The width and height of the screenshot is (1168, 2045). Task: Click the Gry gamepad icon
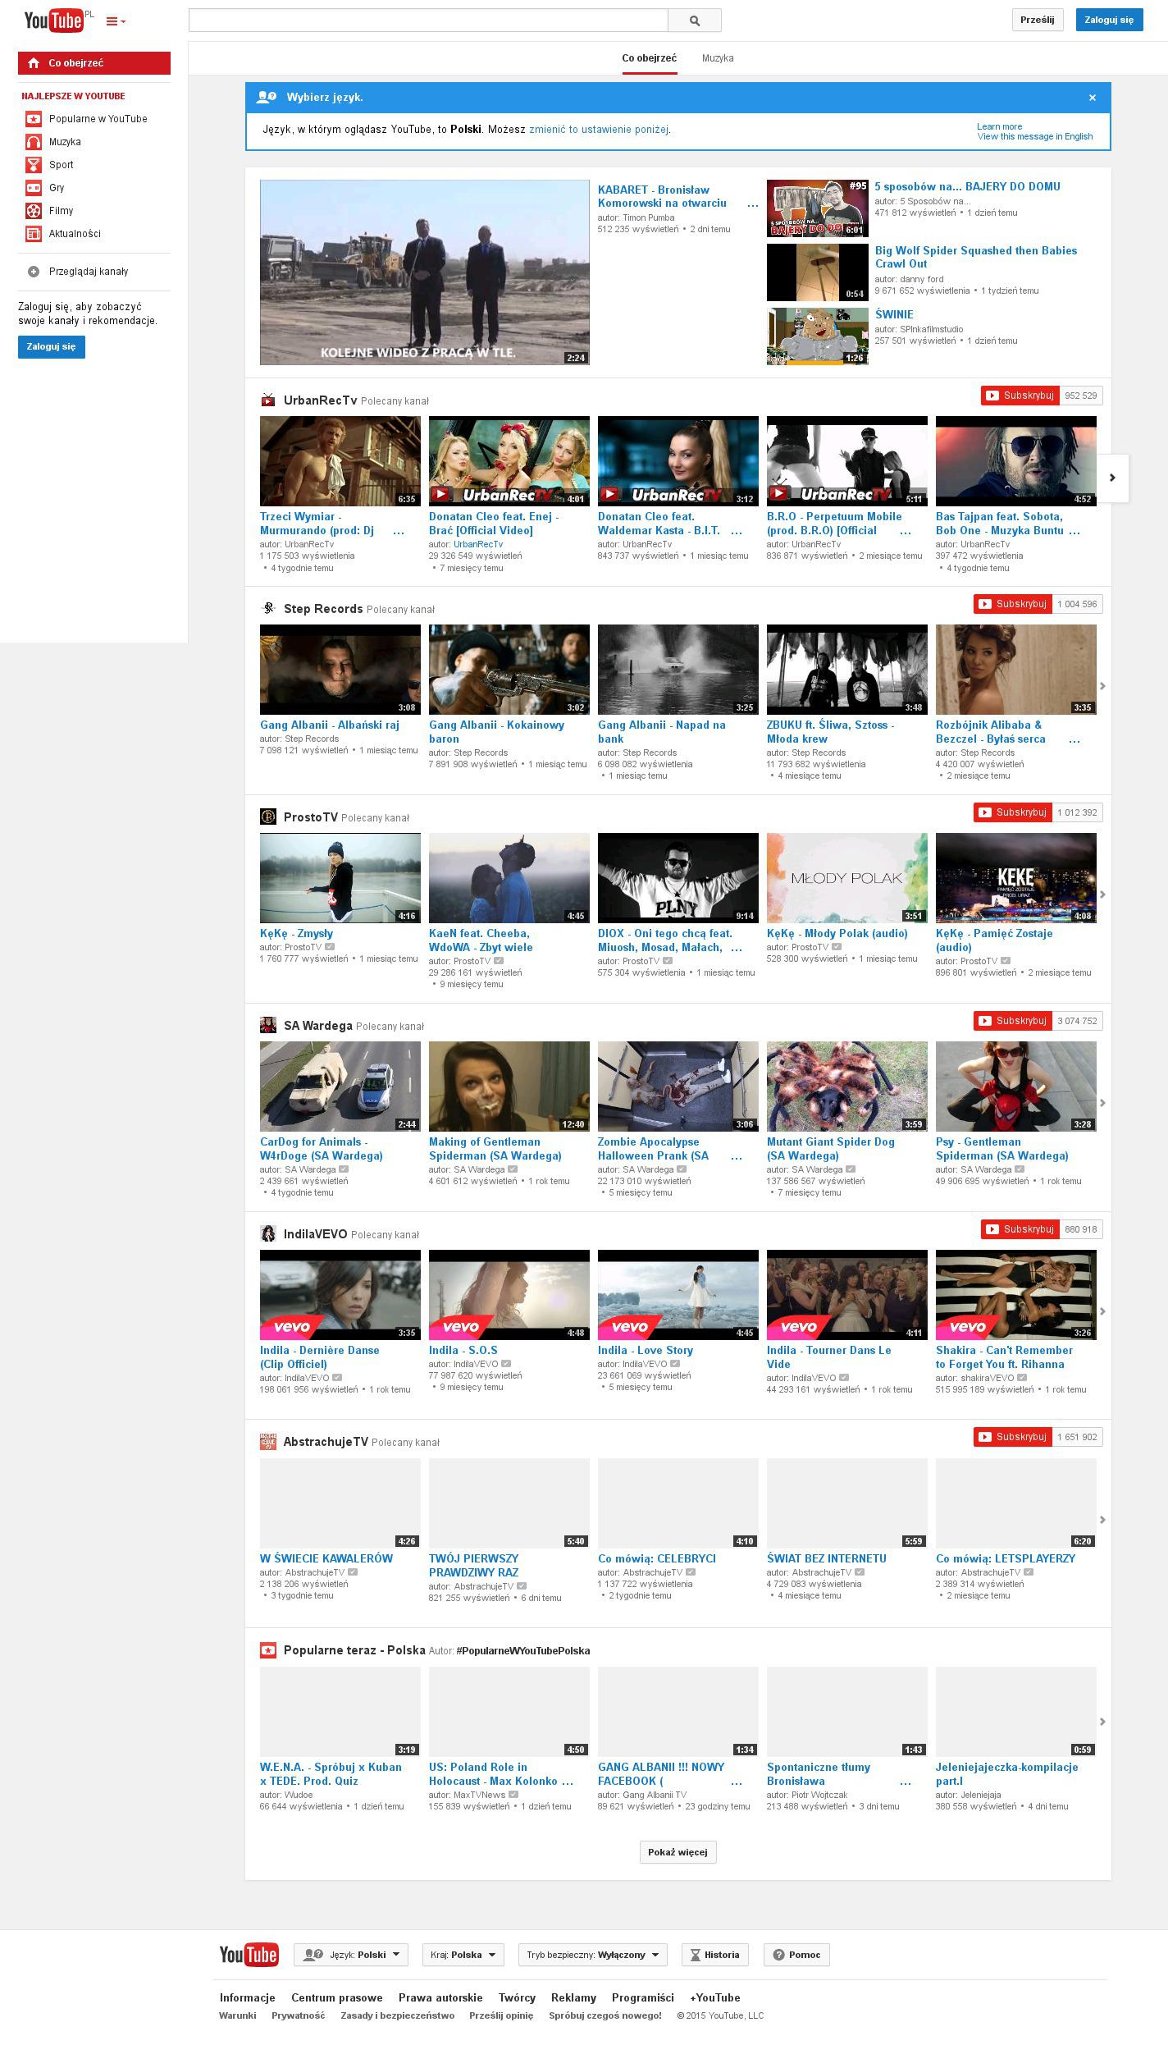[34, 188]
